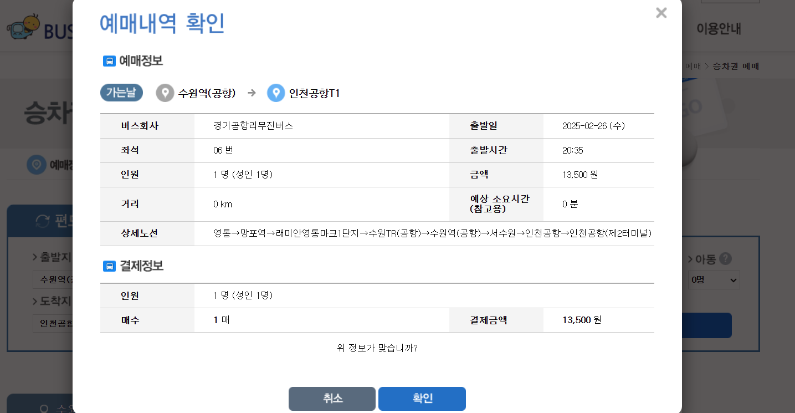This screenshot has width=795, height=413.
Task: Click the departure date 2025-02-26 (수)
Action: pos(593,126)
